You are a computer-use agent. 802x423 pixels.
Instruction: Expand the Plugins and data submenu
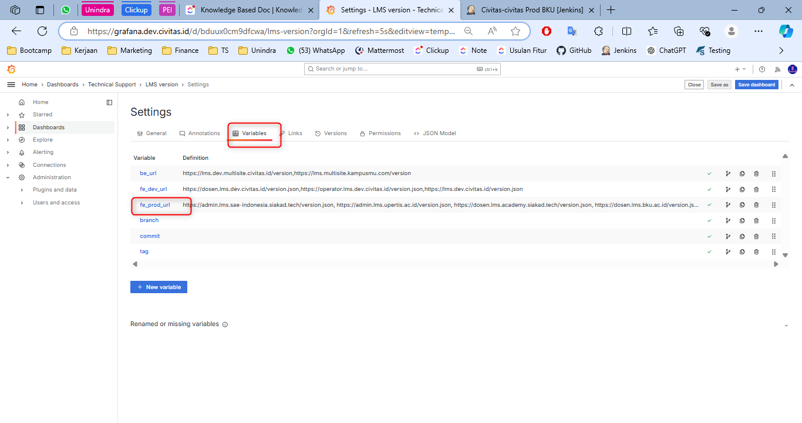coord(22,190)
